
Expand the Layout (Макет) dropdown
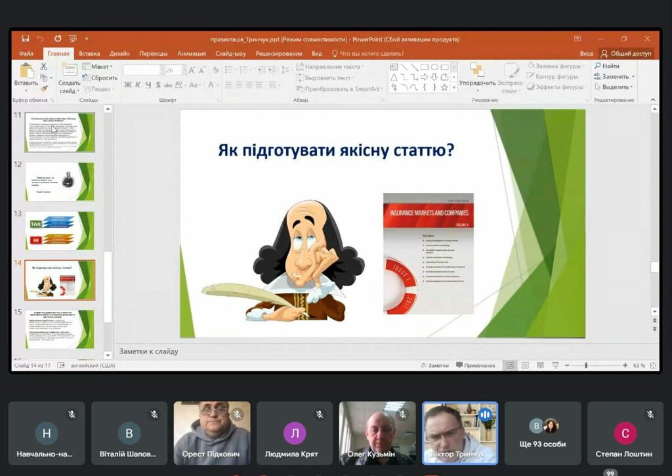point(98,66)
